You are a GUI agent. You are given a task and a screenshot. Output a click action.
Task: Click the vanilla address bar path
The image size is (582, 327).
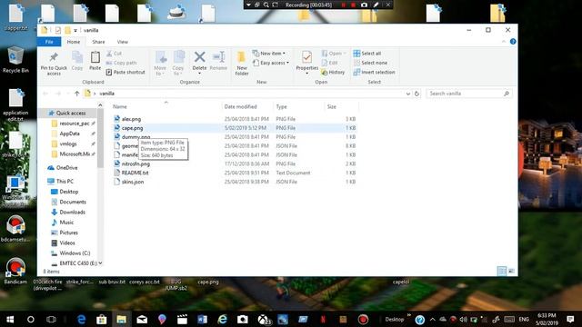coord(107,94)
